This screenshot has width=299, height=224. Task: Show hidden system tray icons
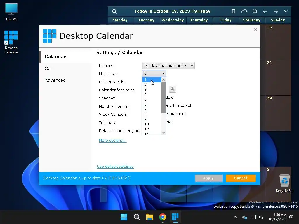tap(235, 217)
